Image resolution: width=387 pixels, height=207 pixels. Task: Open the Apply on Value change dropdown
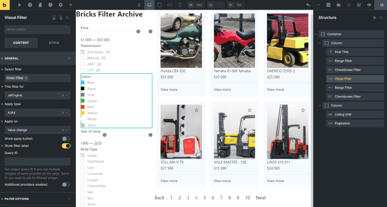coord(38,130)
